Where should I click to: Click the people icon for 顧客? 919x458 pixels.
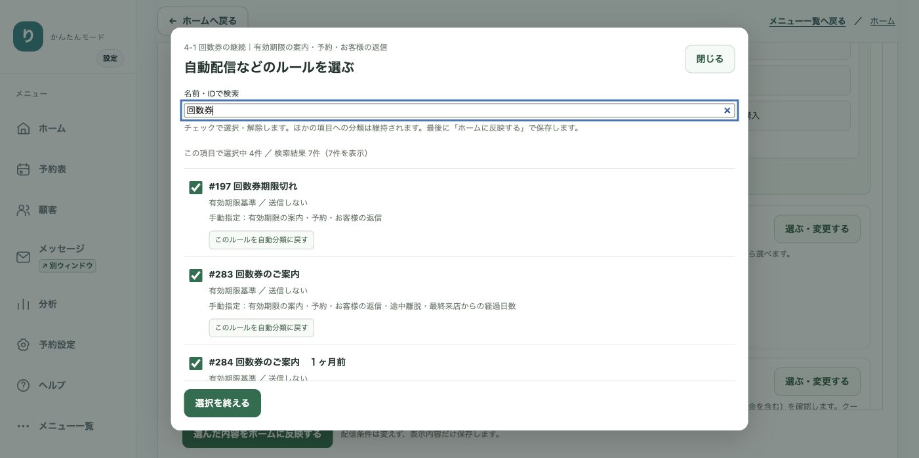(23, 210)
